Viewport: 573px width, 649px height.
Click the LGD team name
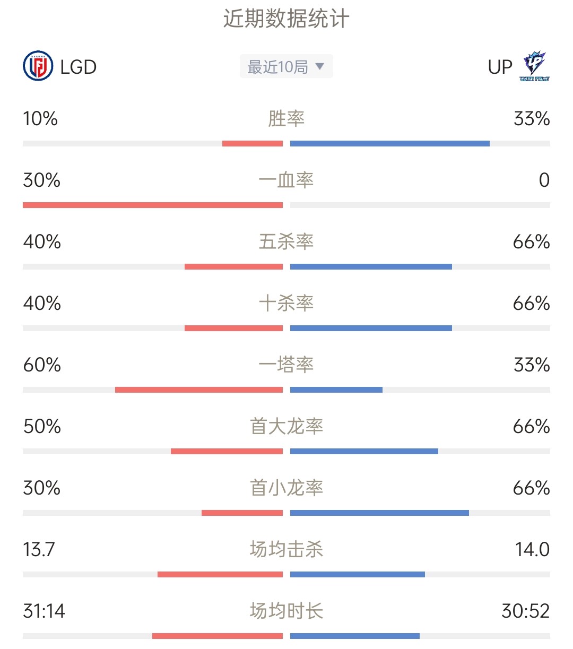pyautogui.click(x=78, y=67)
